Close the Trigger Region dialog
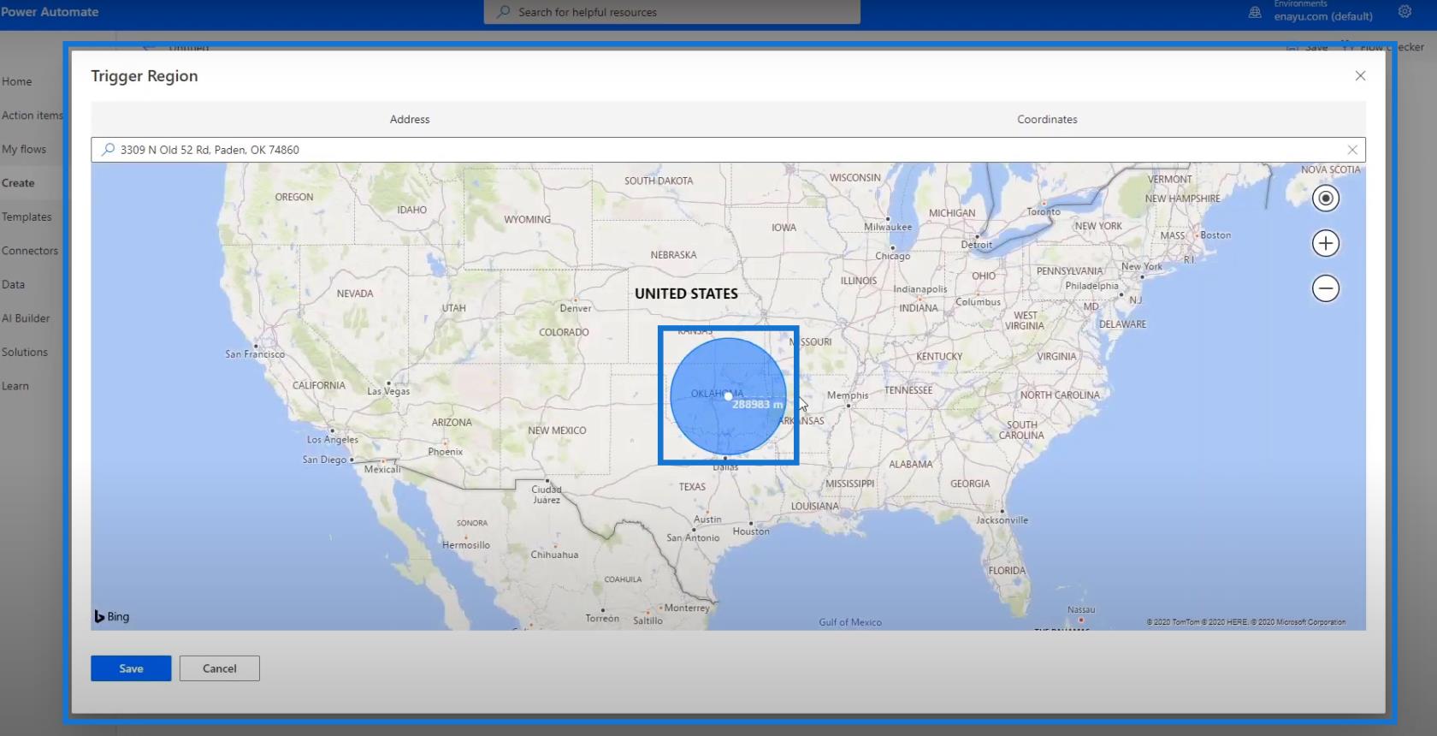The width and height of the screenshot is (1437, 736). click(1360, 76)
